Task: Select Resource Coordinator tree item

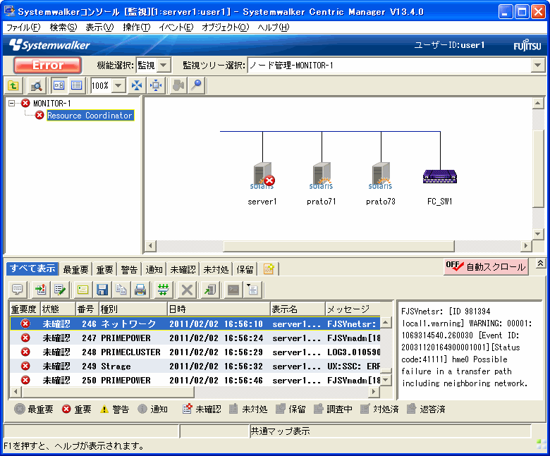Action: [x=90, y=116]
